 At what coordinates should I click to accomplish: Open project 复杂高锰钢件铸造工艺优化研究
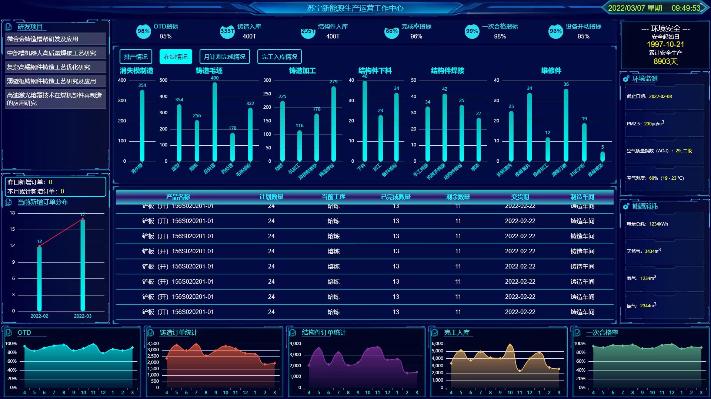point(56,67)
